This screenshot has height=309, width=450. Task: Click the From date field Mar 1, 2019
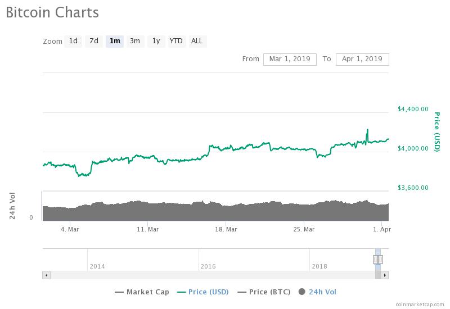(290, 59)
